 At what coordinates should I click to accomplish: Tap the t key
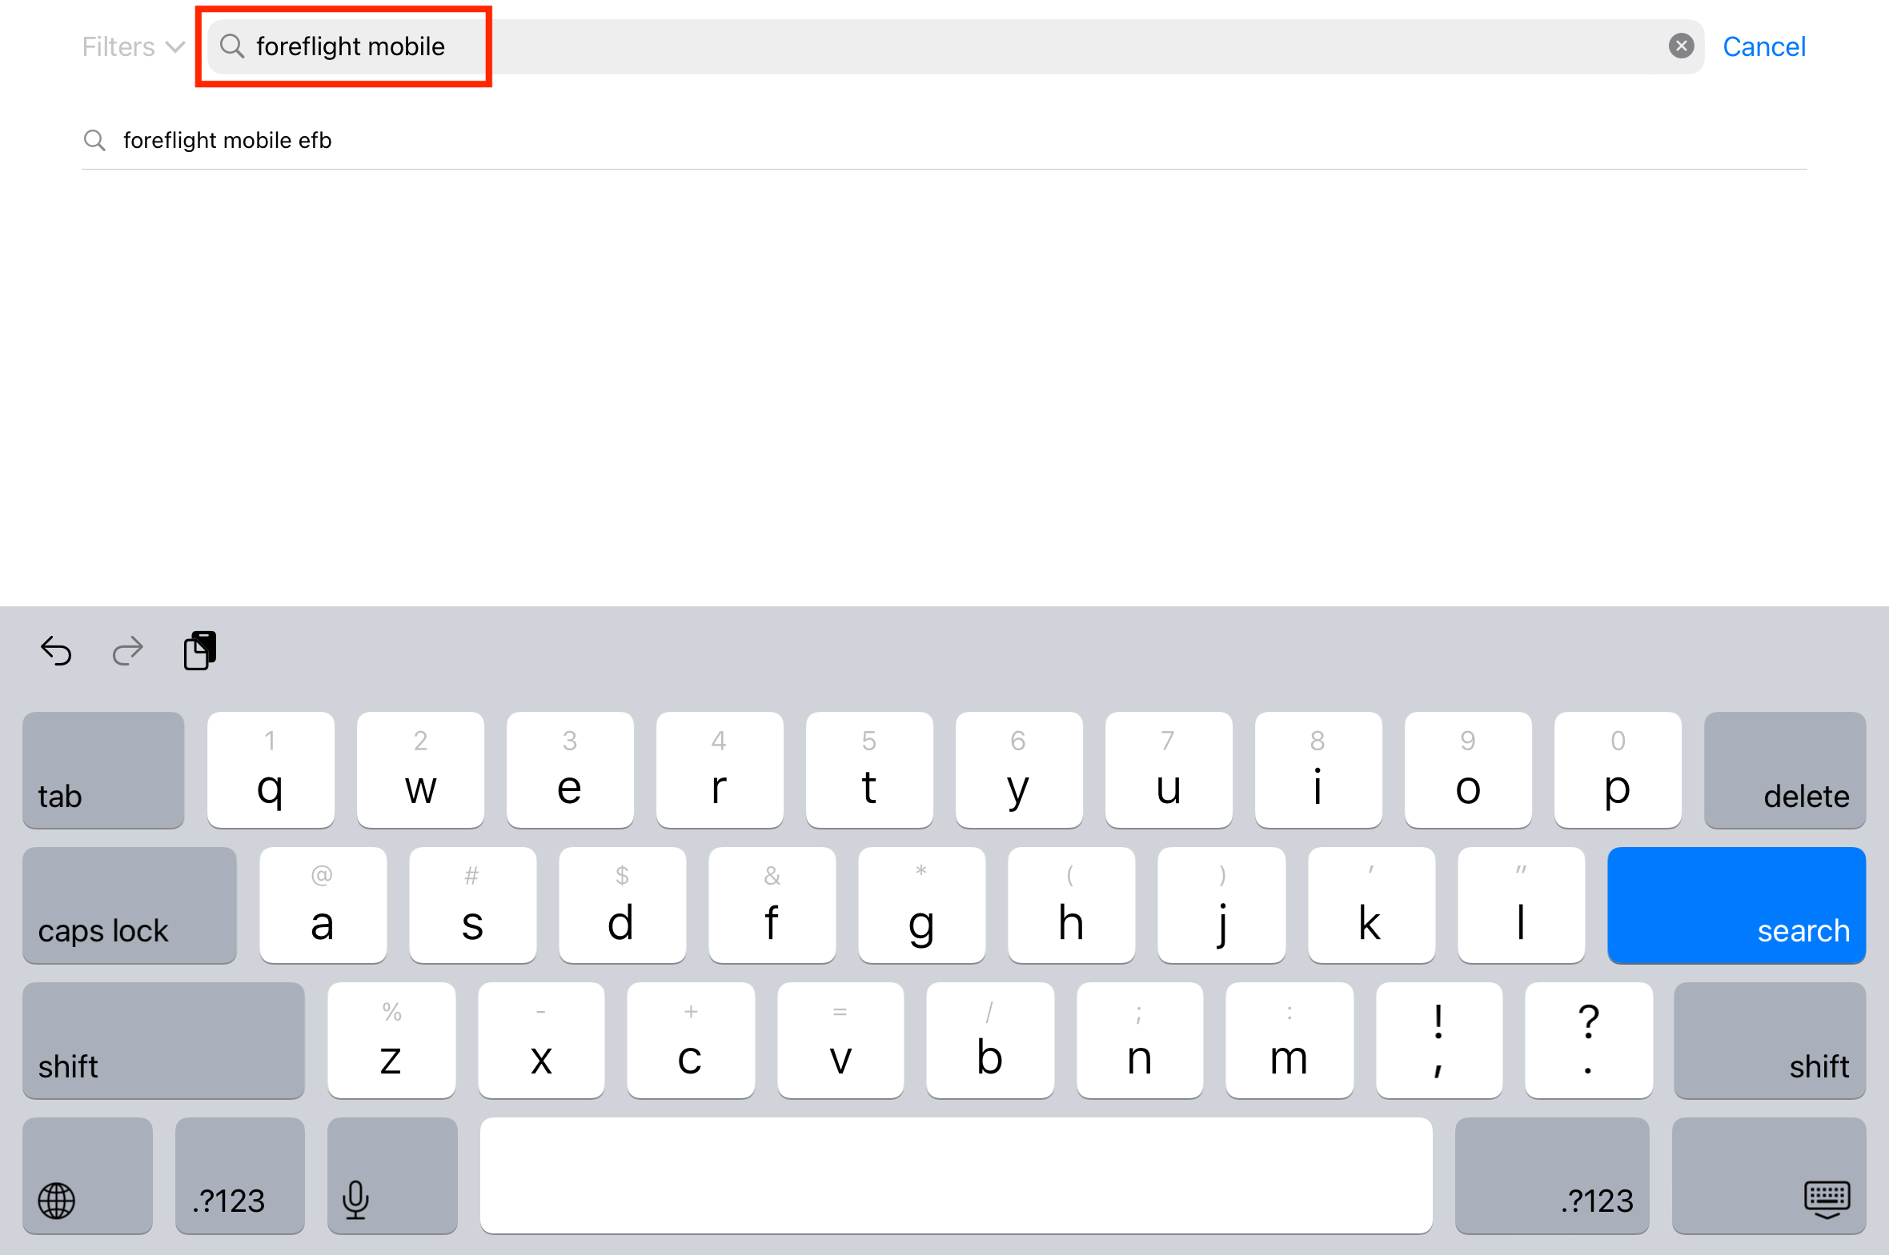(869, 770)
